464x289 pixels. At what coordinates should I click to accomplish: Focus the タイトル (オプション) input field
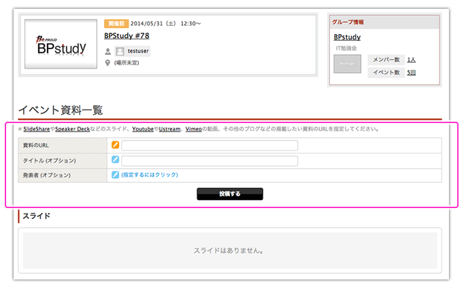pyautogui.click(x=210, y=161)
